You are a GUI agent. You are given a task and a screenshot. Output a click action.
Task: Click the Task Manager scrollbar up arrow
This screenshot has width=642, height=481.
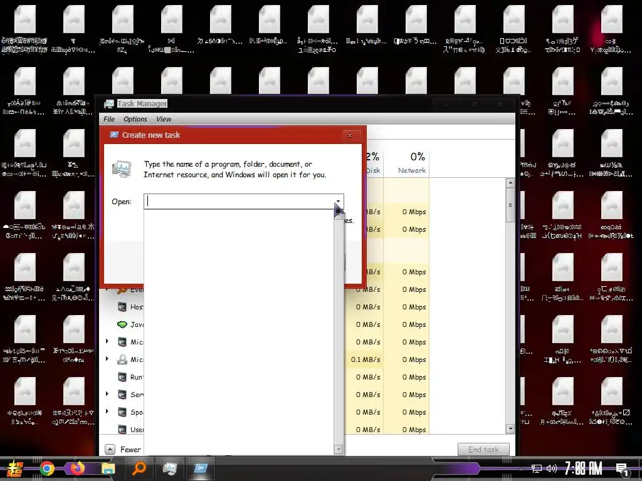click(x=510, y=183)
